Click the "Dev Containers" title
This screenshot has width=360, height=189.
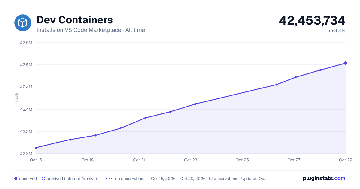point(75,20)
